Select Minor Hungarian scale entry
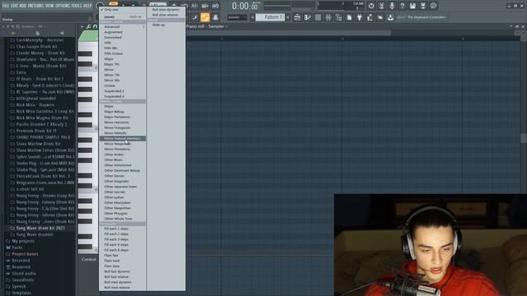527x296 pixels. coord(123,128)
